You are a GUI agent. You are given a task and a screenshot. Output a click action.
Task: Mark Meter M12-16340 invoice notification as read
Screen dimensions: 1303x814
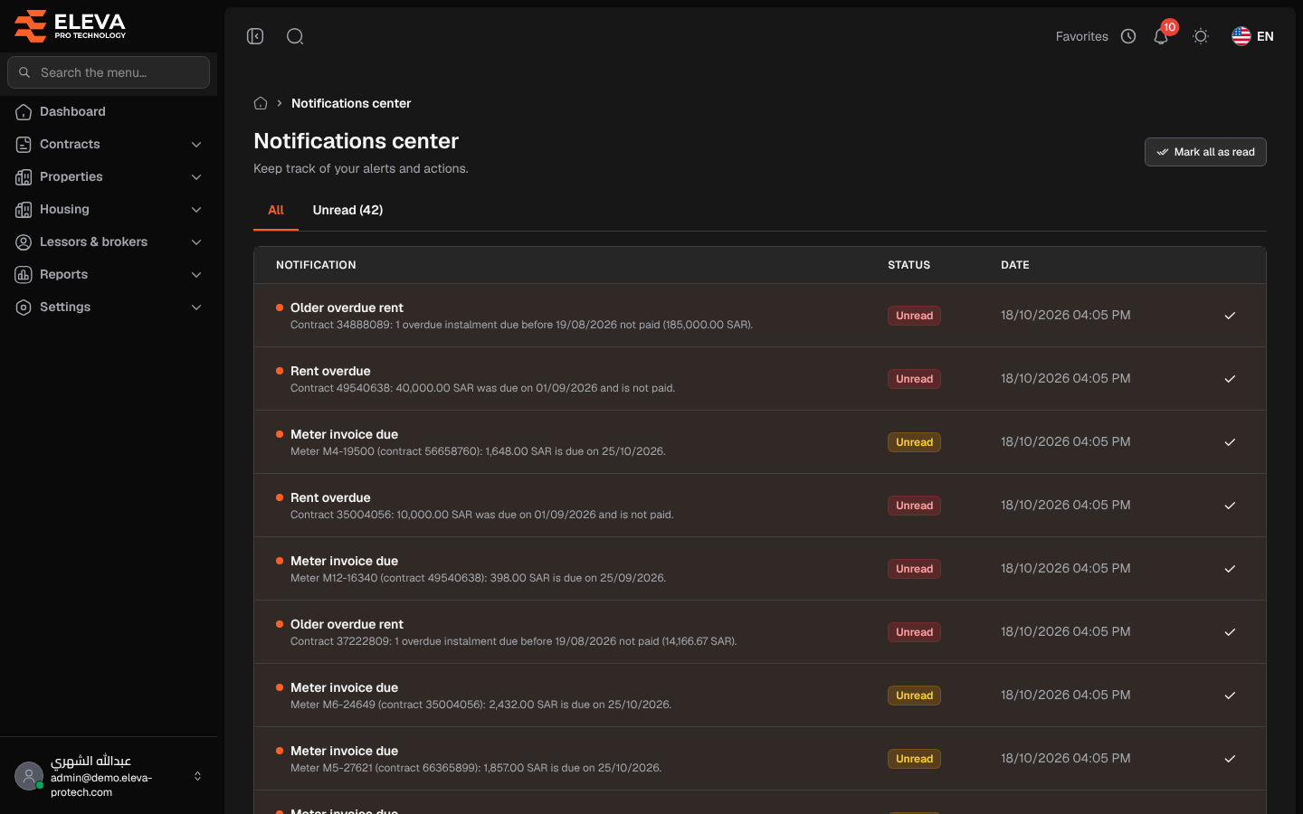pos(1230,569)
